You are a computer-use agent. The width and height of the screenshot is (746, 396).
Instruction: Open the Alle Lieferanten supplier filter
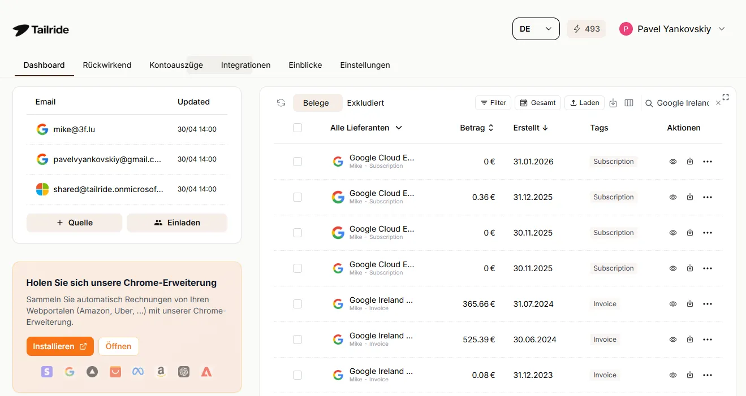tap(366, 128)
